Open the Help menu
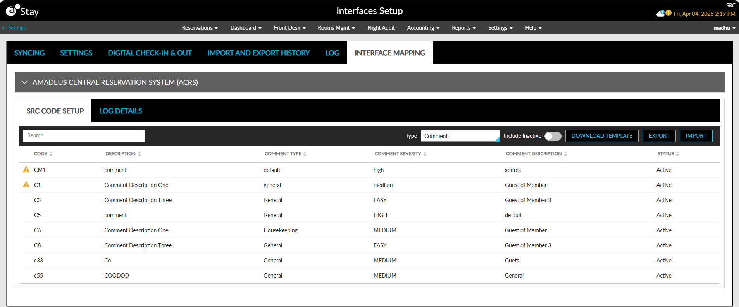 (x=533, y=28)
